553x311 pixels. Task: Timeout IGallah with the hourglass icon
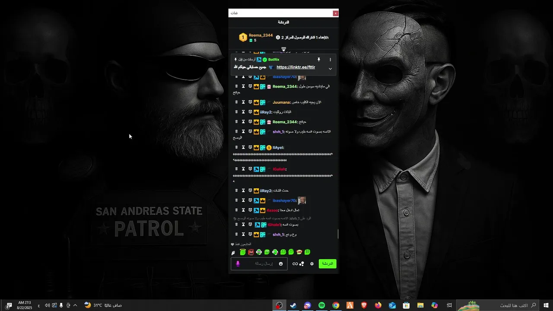pos(243,169)
